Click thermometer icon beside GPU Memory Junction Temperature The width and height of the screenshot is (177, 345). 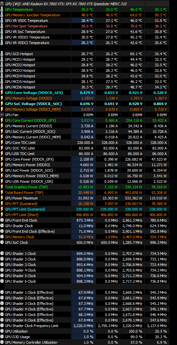(x=2, y=15)
